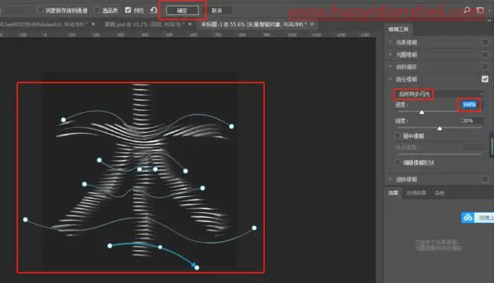Open the workspace switcher icon beside search
The image size is (494, 283).
coord(480,11)
